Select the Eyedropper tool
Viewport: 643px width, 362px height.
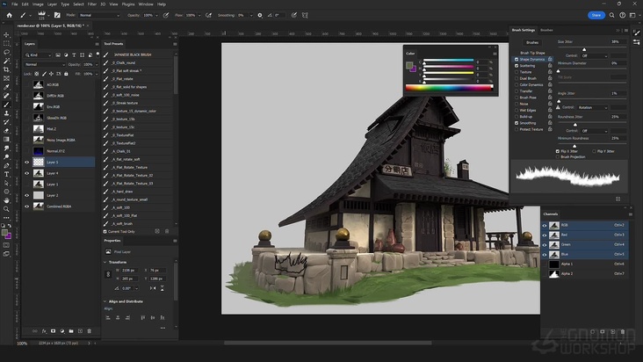point(6,87)
